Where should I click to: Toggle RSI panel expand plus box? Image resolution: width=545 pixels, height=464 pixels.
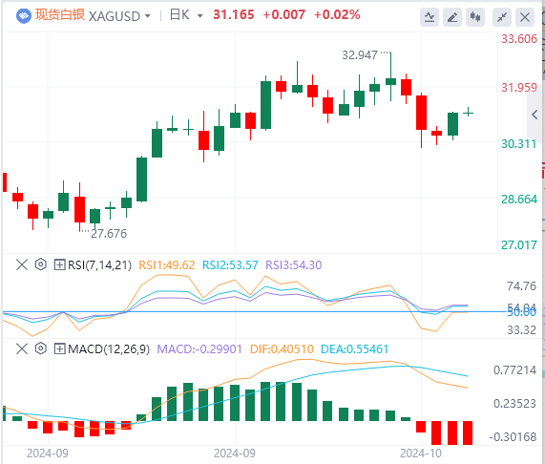60,264
